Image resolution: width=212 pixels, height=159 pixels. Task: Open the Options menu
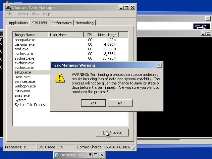click(22, 14)
